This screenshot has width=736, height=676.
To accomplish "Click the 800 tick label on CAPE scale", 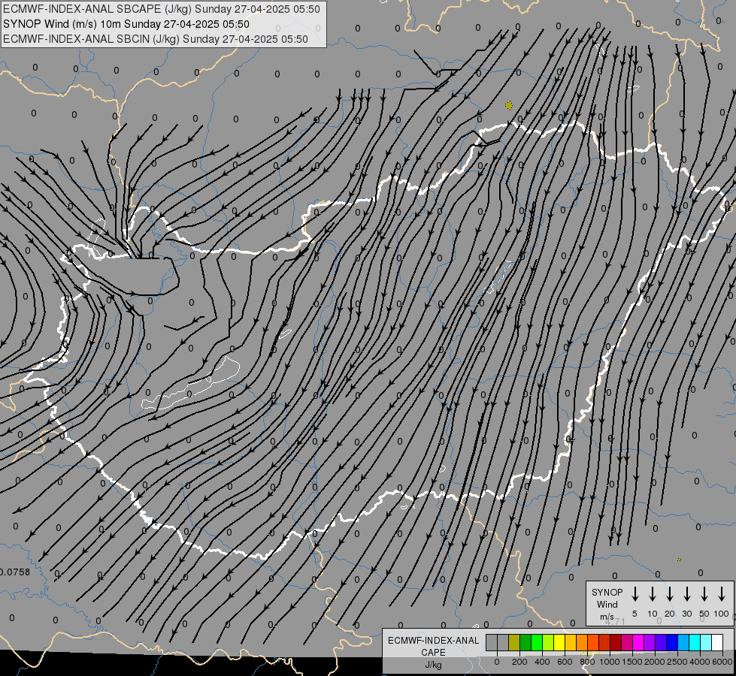I will coord(587,662).
